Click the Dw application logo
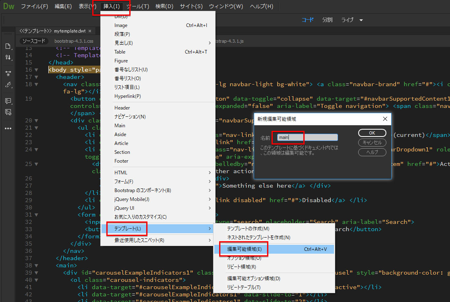The height and width of the screenshot is (302, 450). coord(8,6)
